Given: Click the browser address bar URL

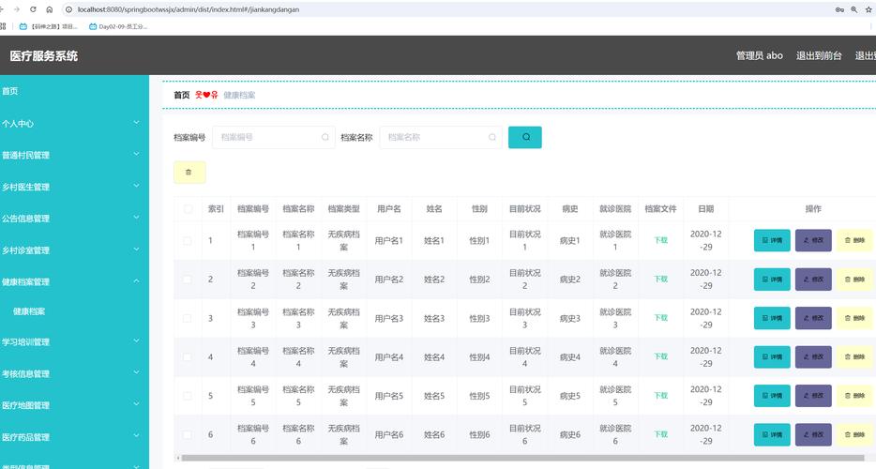Looking at the screenshot, I should [189, 9].
